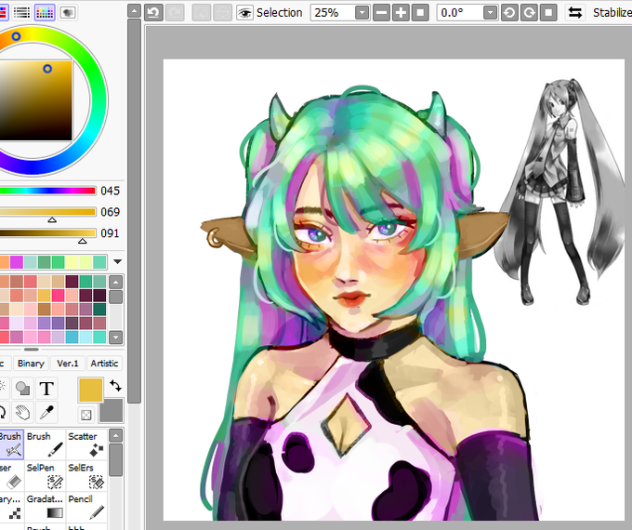
Task: Select the rotate view tool icon
Action: tap(3, 412)
